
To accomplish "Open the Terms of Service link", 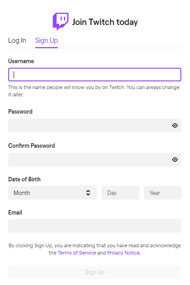I will coord(77,253).
